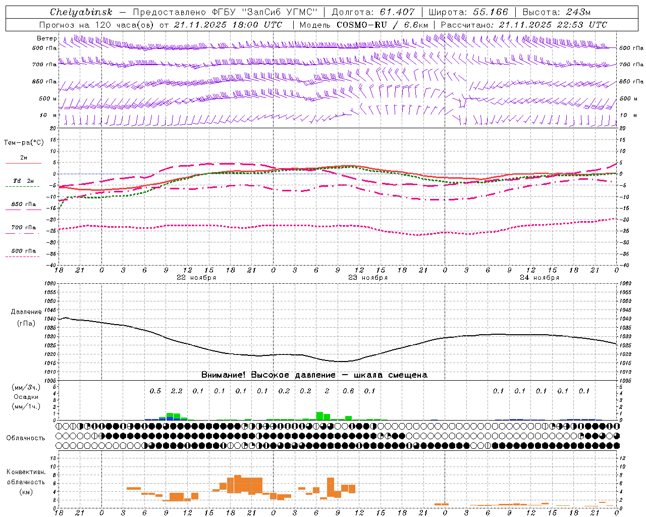Click the 500 м wind level label on left
Image resolution: width=646 pixels, height=517 pixels.
[x=48, y=98]
